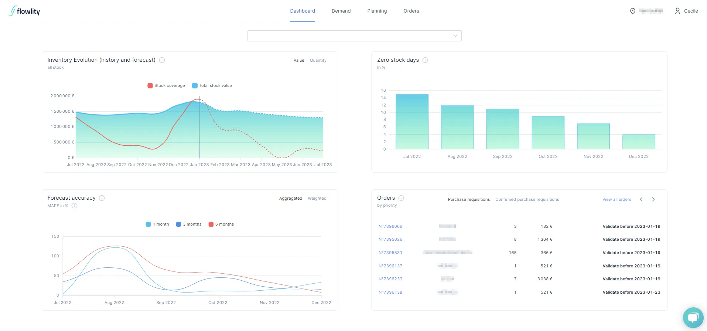The width and height of the screenshot is (707, 331).
Task: Click the Oct 2022 zero stock bar
Action: (548, 133)
